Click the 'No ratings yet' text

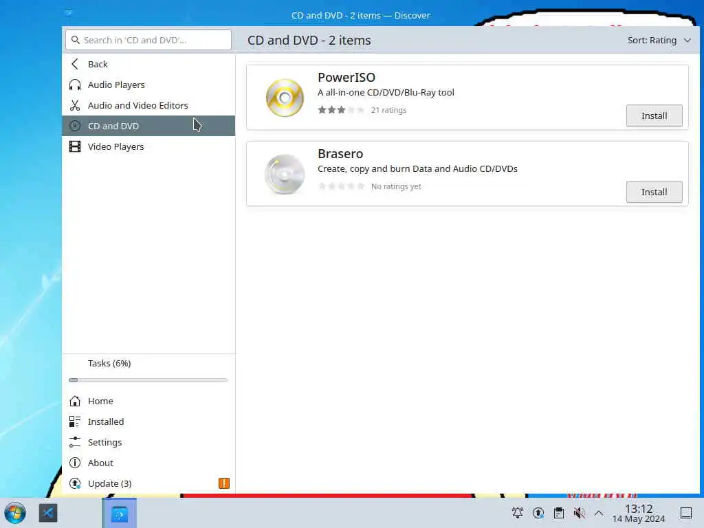396,186
